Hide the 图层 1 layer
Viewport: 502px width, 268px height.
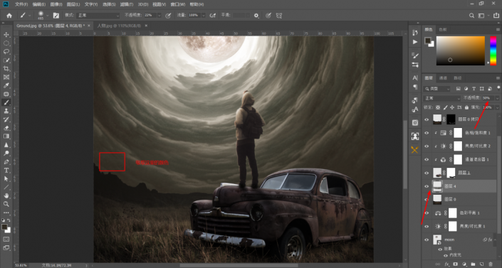427,173
